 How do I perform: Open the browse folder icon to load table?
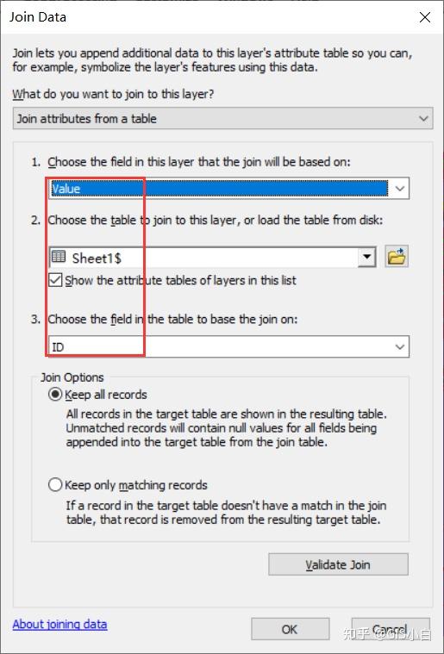tap(396, 257)
